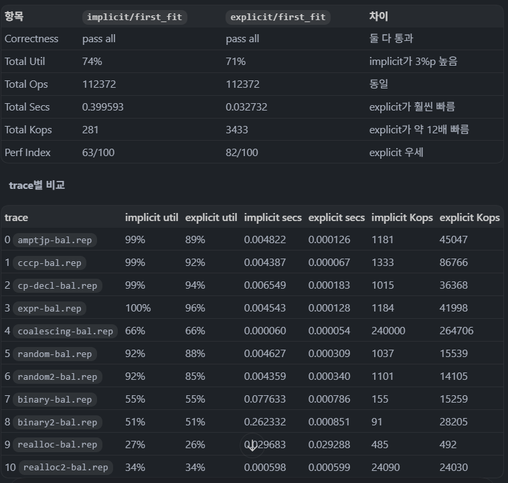
Task: Click the 0.000599 explicit secs value
Action: [329, 468]
